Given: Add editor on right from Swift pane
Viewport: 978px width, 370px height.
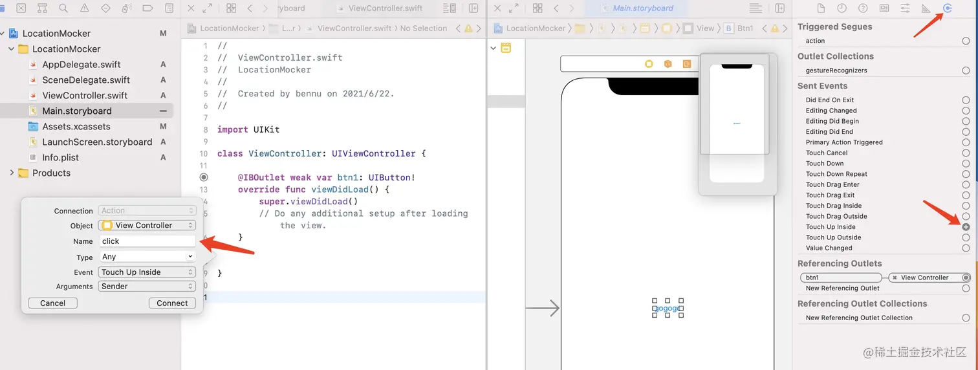Looking at the screenshot, I should tap(473, 8).
